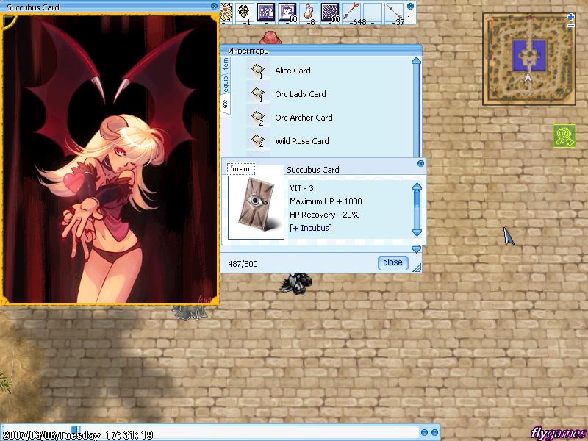This screenshot has height=441, width=588.
Task: Click the green x2 buff status icon
Action: pos(564,136)
